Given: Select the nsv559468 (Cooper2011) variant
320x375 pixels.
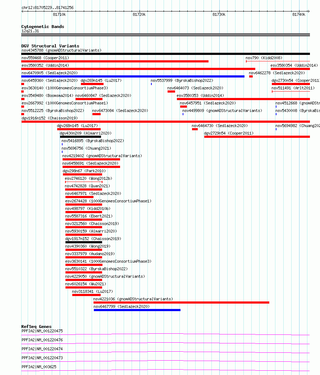Looking at the screenshot, I should [x=115, y=61].
